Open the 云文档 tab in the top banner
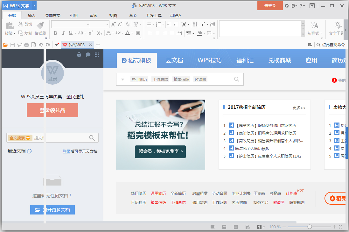Image resolution: width=349 pixels, height=232 pixels. click(174, 60)
